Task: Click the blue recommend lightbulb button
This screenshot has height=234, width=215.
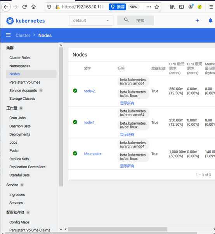Action: pos(117,7)
